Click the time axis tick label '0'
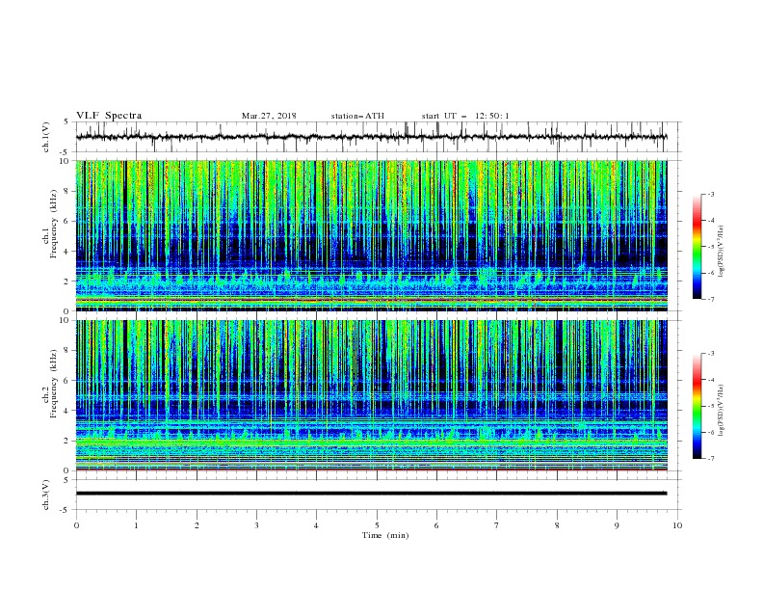 (76, 525)
